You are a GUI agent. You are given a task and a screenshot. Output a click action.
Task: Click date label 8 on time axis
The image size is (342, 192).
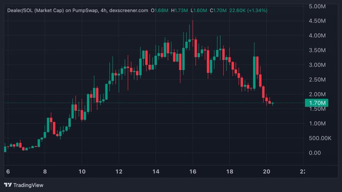[45, 172]
